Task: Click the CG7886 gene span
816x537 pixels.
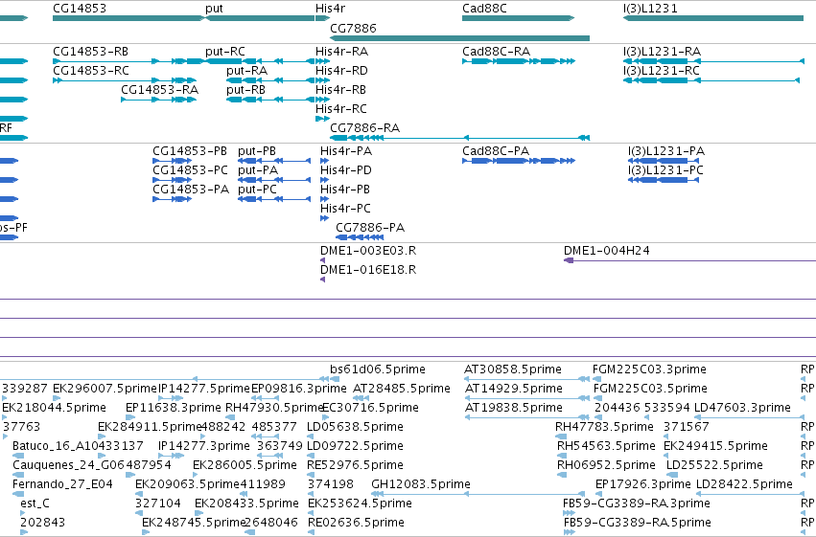Action: point(459,38)
